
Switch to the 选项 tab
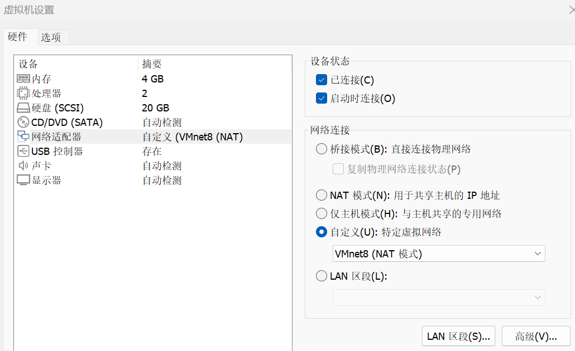click(x=51, y=37)
